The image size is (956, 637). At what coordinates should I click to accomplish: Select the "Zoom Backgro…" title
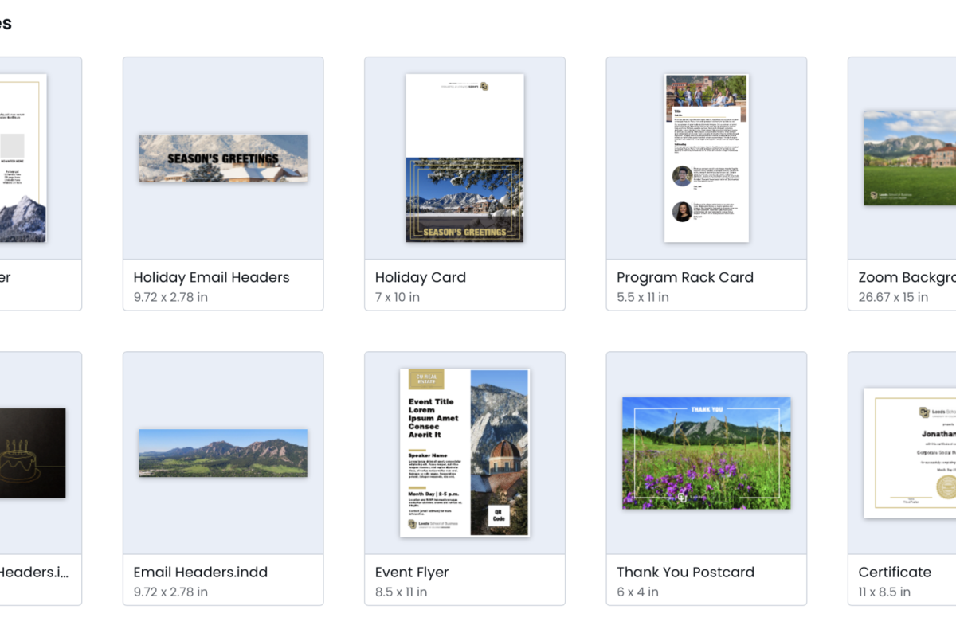pos(907,277)
